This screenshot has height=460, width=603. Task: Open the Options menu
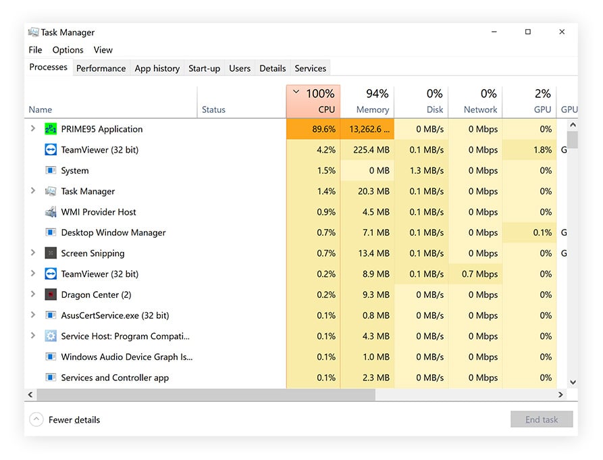(68, 50)
